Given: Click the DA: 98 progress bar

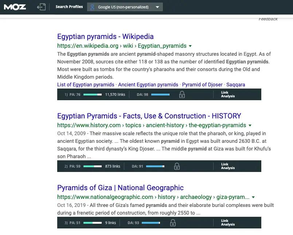Looking at the screenshot, I should (160, 94).
